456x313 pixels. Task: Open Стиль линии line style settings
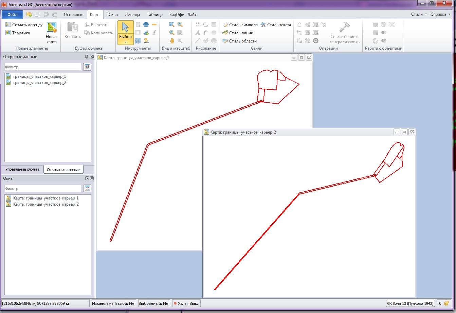(238, 33)
